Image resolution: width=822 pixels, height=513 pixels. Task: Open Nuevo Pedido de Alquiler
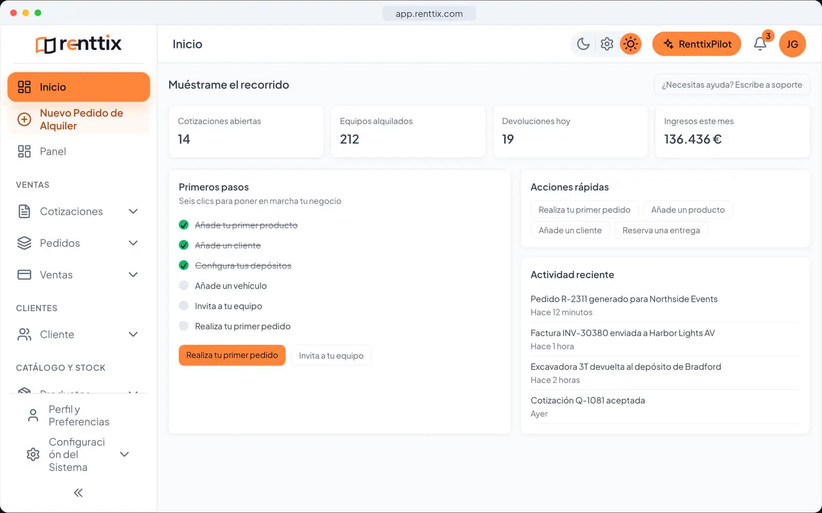79,120
